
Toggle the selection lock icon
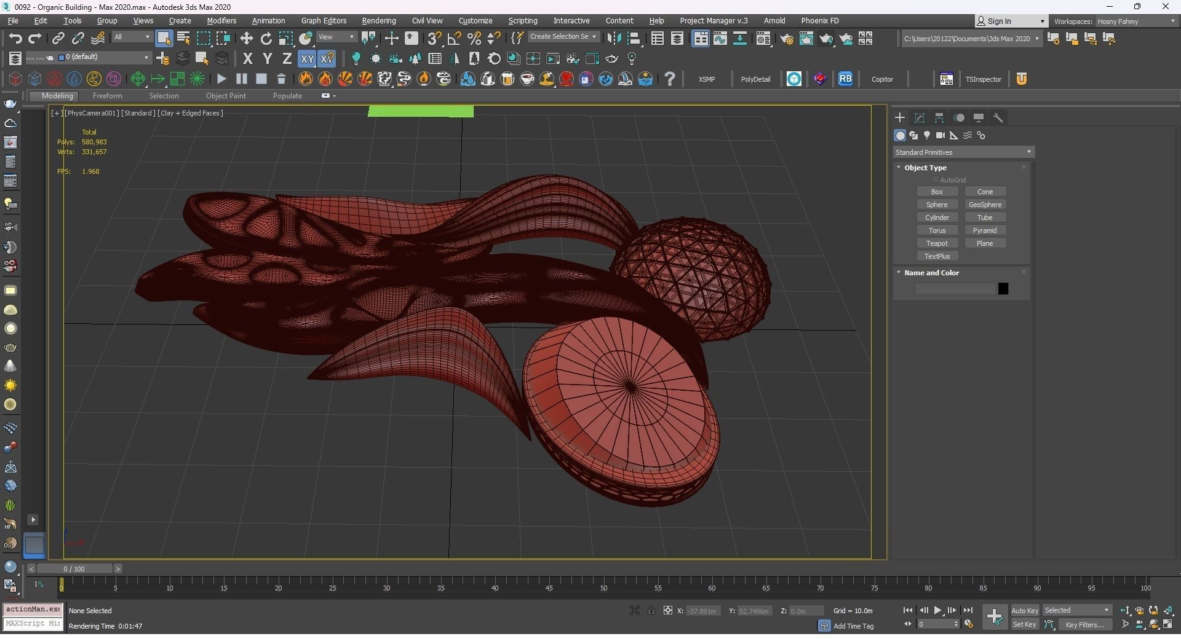point(651,610)
